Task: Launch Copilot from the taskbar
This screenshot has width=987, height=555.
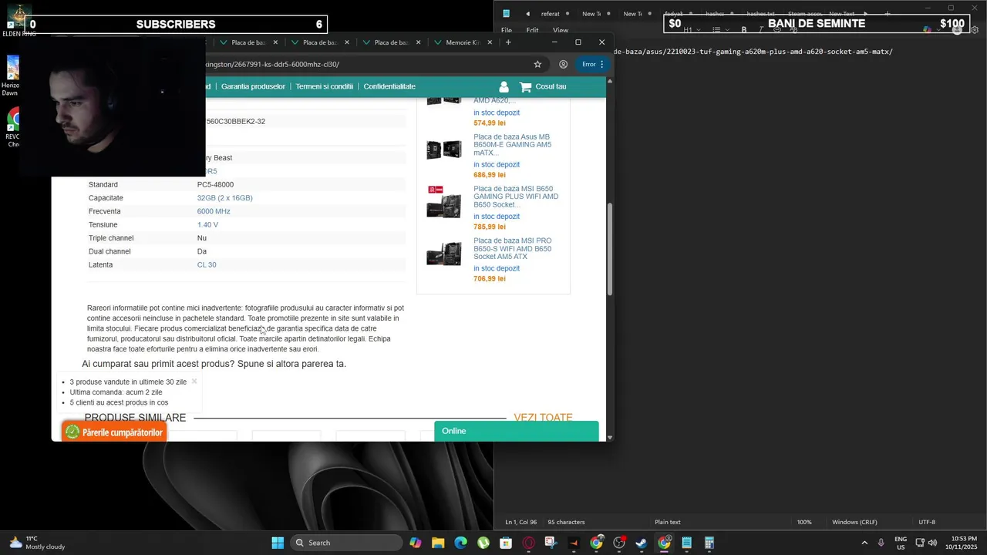Action: 416,543
